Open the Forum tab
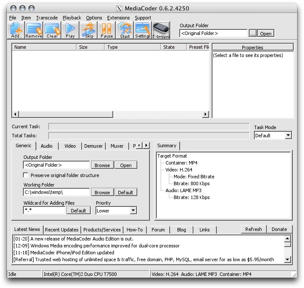Viewport: 304px width, 288px height. 158,230
